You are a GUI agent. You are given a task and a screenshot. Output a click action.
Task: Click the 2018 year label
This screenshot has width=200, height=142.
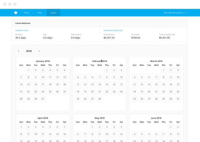click(x=29, y=51)
